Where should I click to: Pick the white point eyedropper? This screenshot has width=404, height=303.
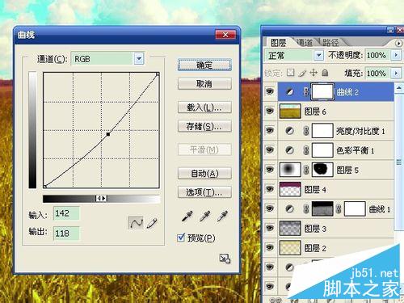coord(222,216)
